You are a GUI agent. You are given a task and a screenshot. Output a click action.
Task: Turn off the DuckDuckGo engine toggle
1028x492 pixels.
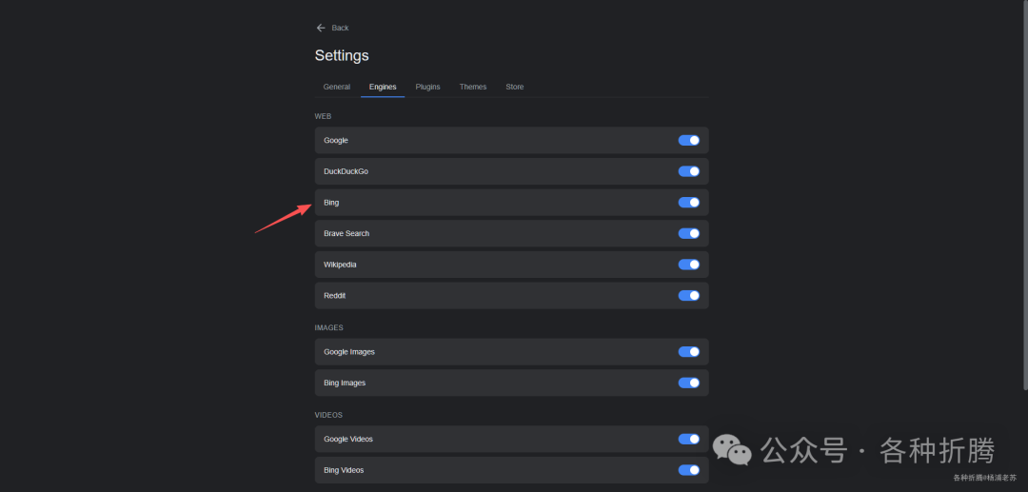pyautogui.click(x=689, y=171)
